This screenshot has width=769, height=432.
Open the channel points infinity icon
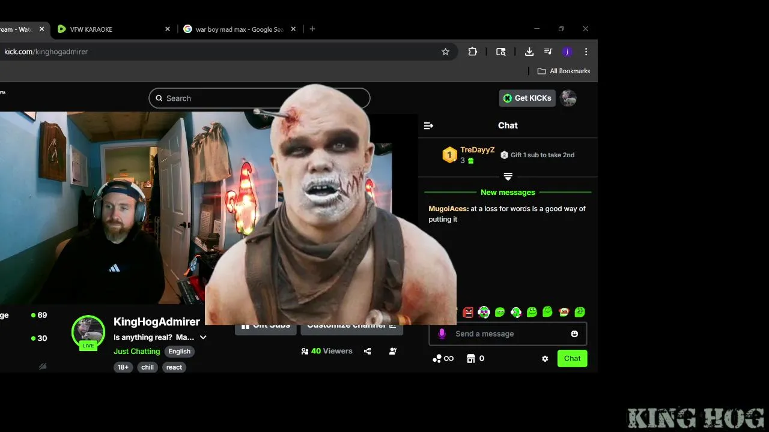click(x=443, y=358)
